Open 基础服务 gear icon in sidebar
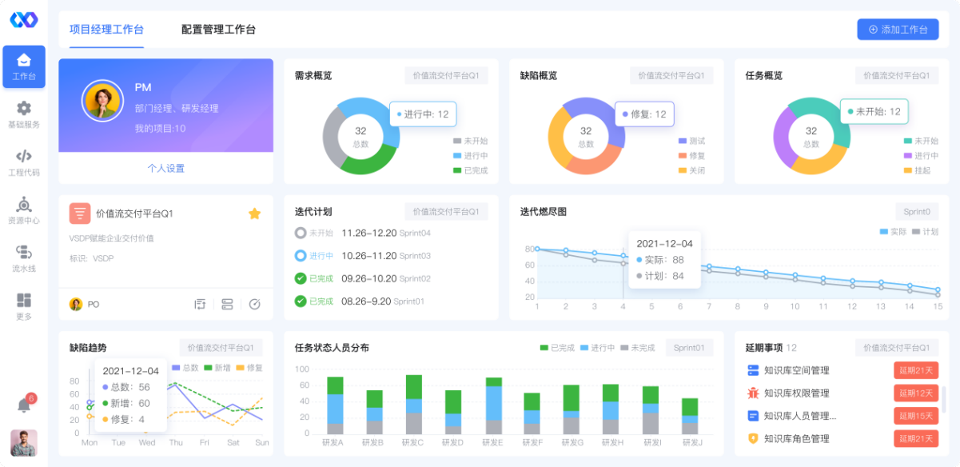This screenshot has height=467, width=960. (x=24, y=108)
